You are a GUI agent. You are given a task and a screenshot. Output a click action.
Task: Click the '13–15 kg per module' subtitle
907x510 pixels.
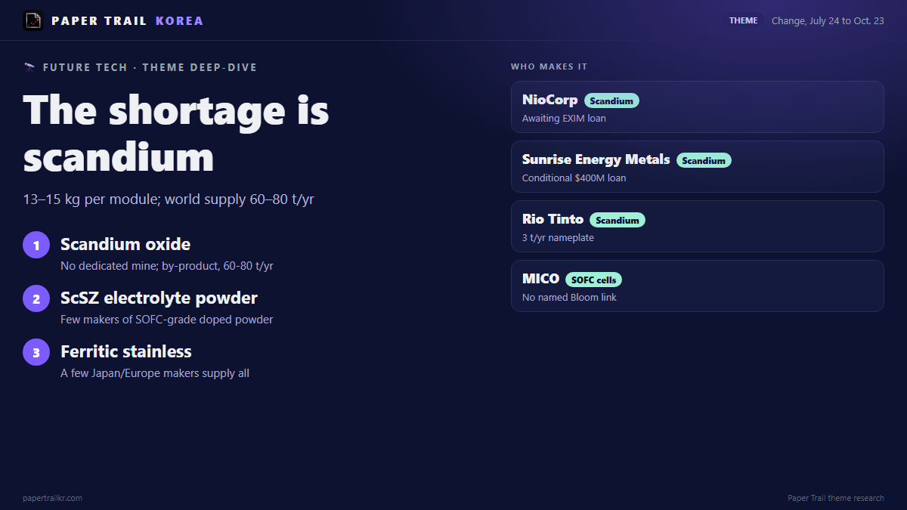pyautogui.click(x=169, y=199)
